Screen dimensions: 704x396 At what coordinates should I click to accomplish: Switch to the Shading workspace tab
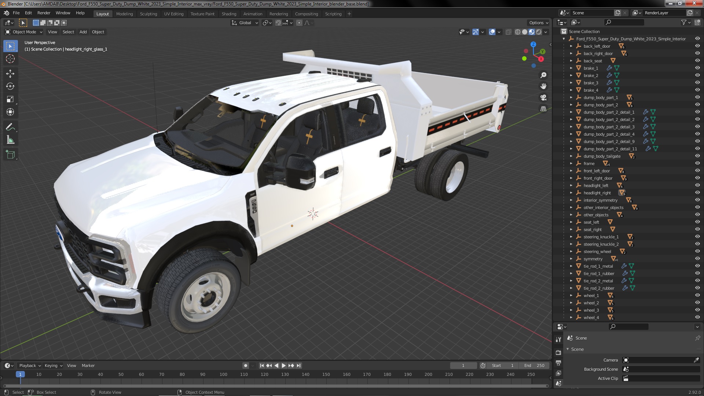229,14
